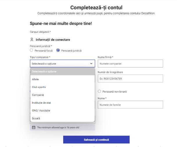Open the Tipul companiei dropdown
This screenshot has height=147, width=177.
click(62, 64)
